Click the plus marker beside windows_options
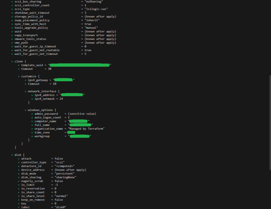 click(x=25, y=110)
